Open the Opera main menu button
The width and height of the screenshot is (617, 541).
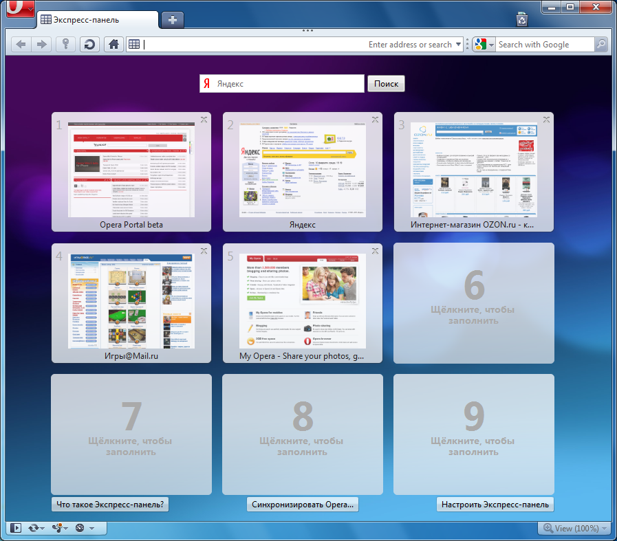pyautogui.click(x=21, y=8)
